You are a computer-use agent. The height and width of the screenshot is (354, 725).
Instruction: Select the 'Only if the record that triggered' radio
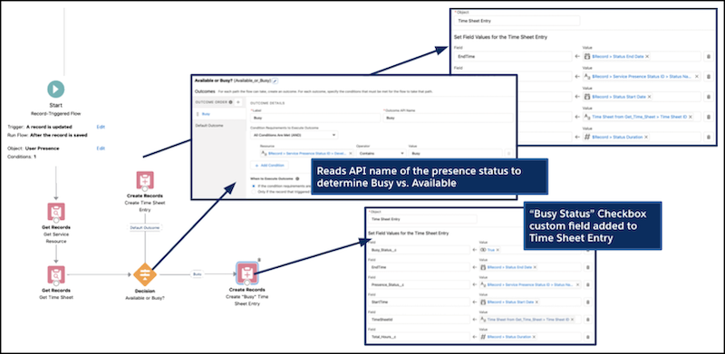[x=253, y=192]
